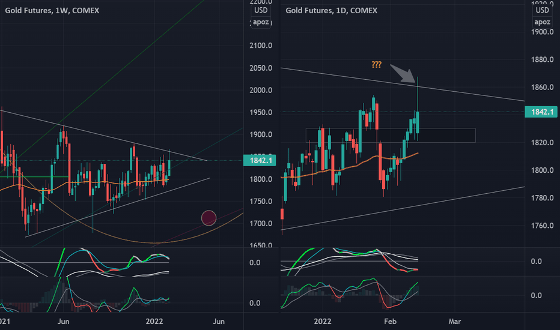
Task: Click the apoz scale button on the weekly chart
Action: [x=261, y=22]
